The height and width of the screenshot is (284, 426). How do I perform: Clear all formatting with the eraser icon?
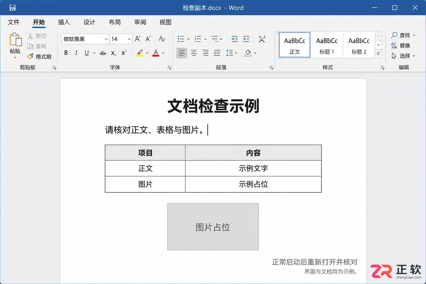[x=162, y=39]
